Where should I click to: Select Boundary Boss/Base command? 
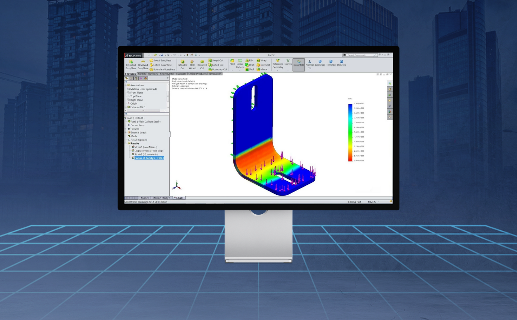[x=162, y=69]
